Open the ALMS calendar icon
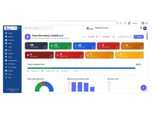Viewport: 152px width, 114px height. click(x=6, y=43)
